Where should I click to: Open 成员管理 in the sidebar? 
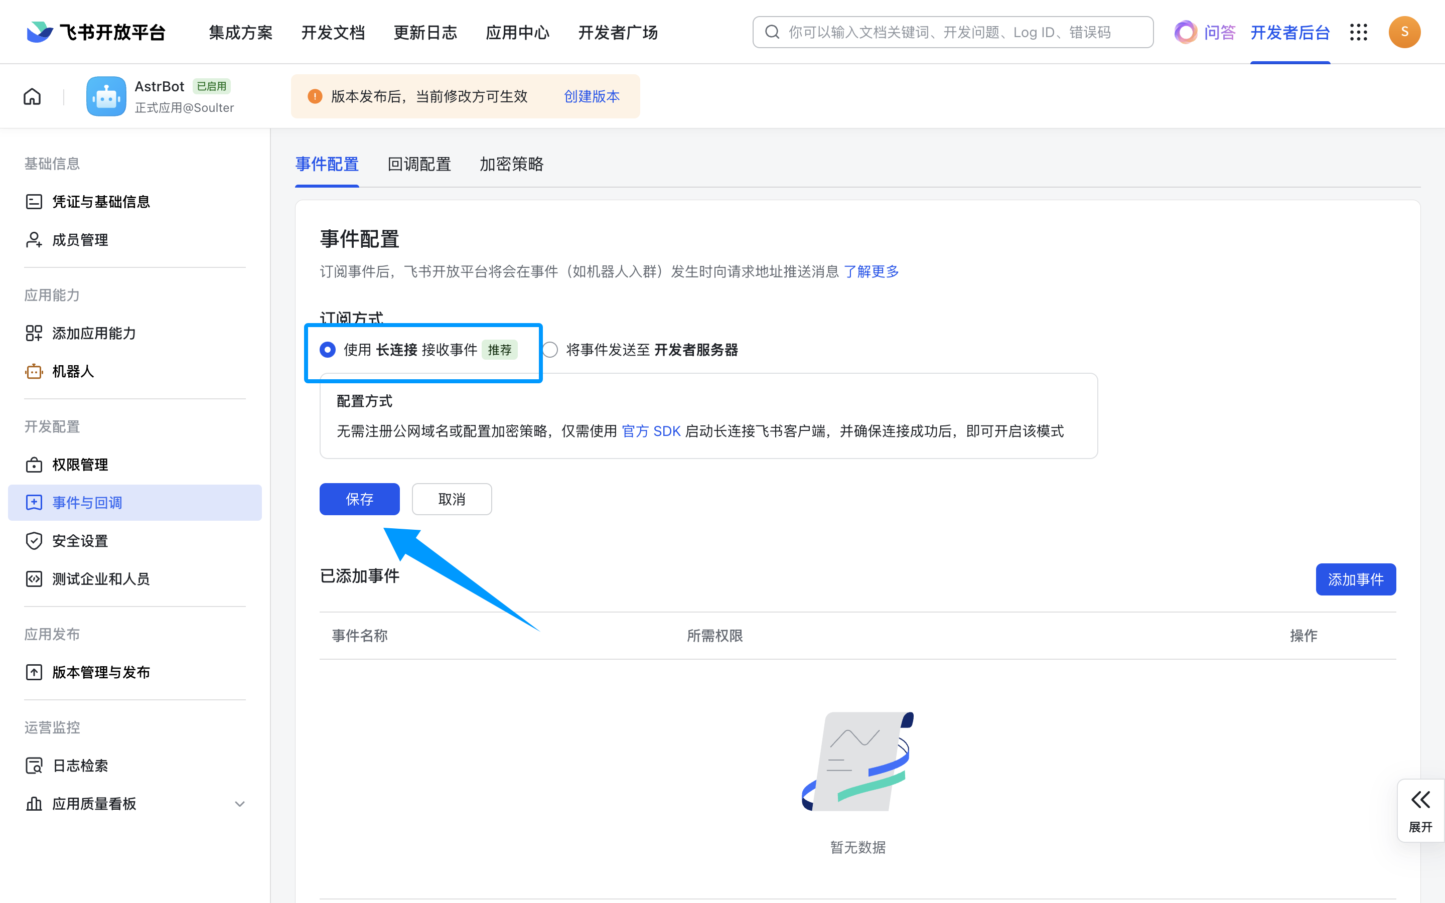pos(79,239)
